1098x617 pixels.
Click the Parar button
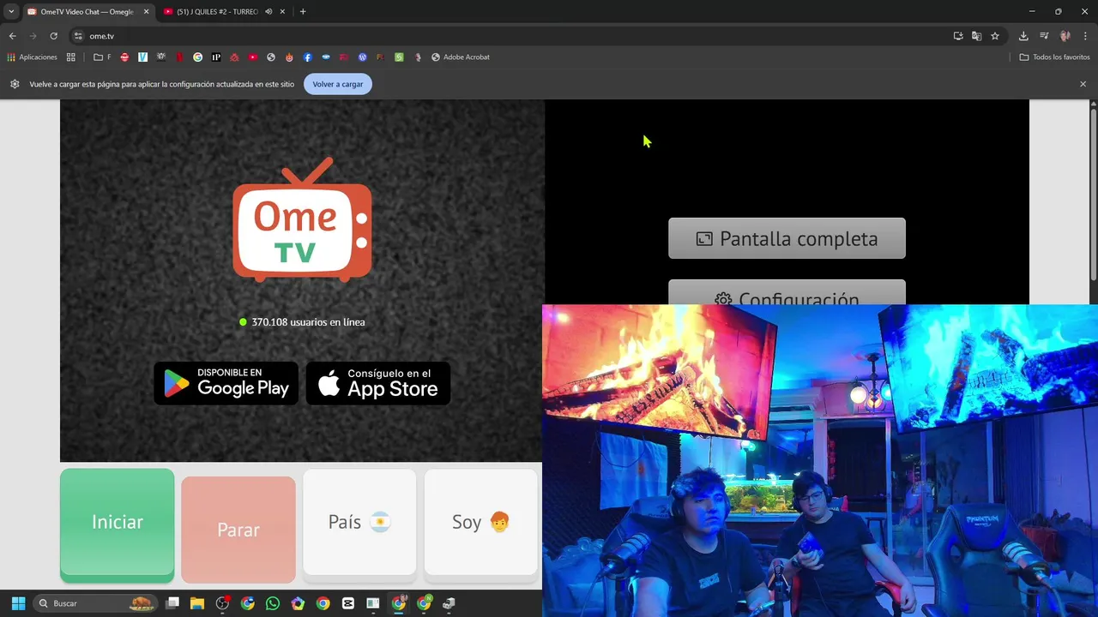point(238,529)
